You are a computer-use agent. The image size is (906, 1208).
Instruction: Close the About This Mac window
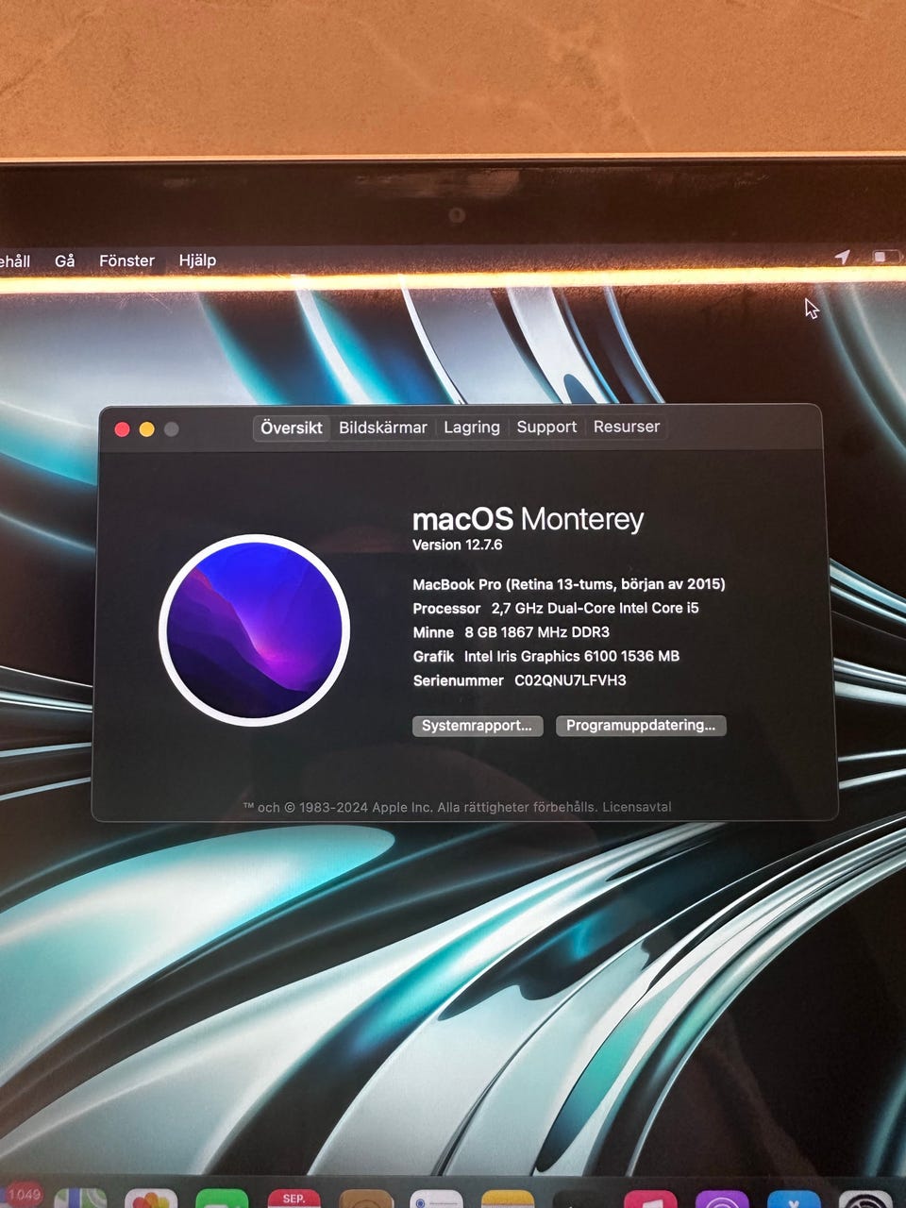click(122, 429)
